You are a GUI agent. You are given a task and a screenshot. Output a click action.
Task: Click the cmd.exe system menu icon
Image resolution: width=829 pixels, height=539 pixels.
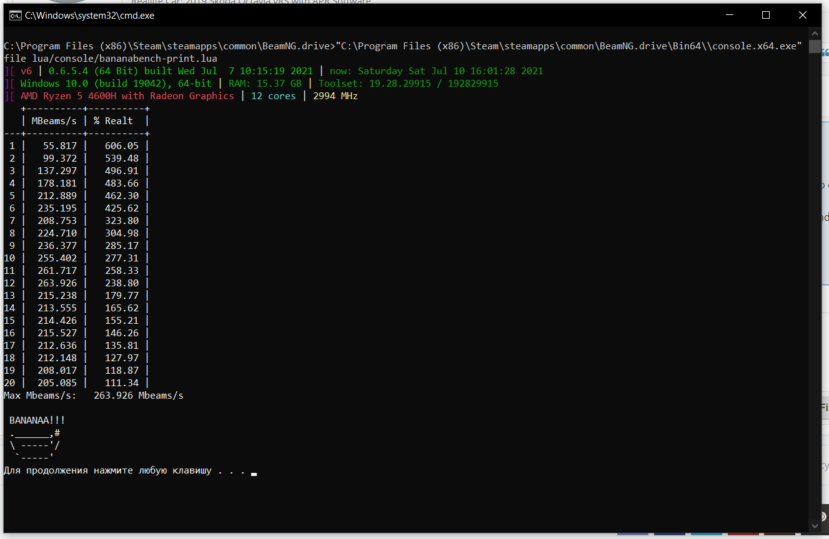15,16
